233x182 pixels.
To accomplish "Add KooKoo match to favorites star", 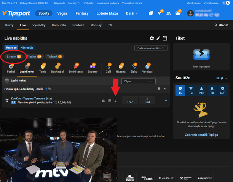I will [7, 100].
